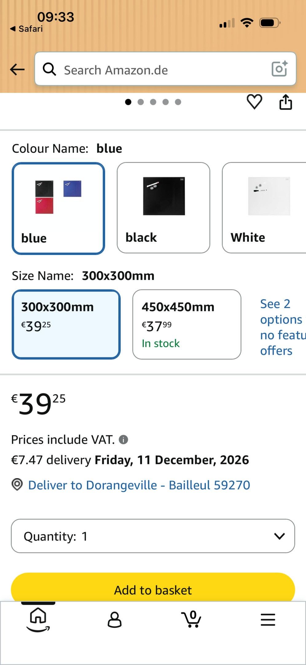This screenshot has height=665, width=306.
Task: Select the blue colour option
Action: 58,208
